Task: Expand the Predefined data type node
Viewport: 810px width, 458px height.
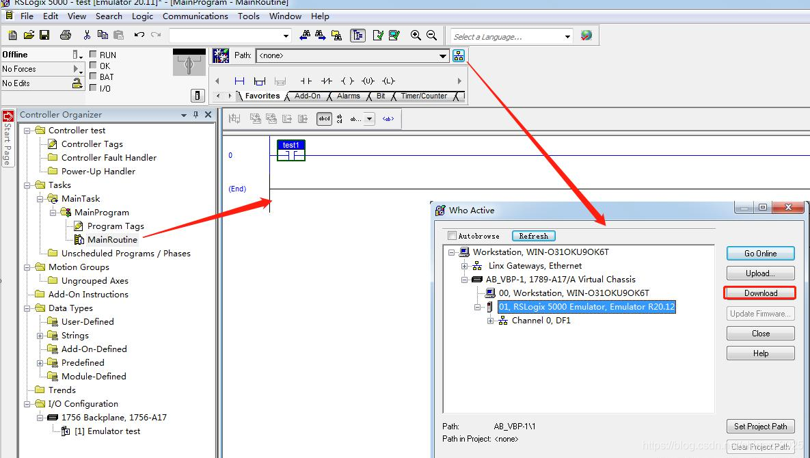Action: [x=40, y=363]
